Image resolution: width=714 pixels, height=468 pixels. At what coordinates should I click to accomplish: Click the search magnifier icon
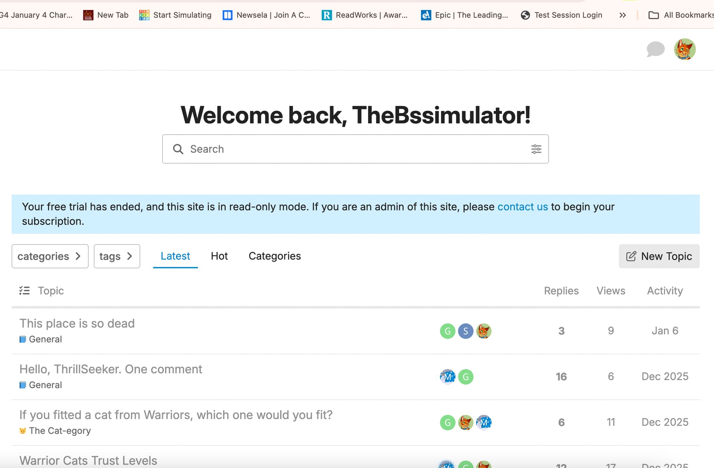pyautogui.click(x=178, y=149)
